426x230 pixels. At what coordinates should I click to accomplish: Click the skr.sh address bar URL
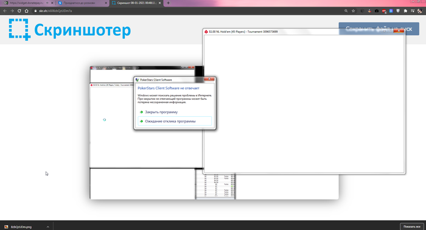(55, 11)
